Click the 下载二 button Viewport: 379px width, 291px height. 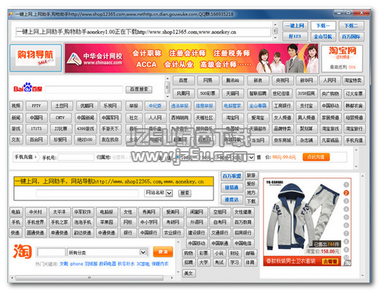[x=351, y=26]
